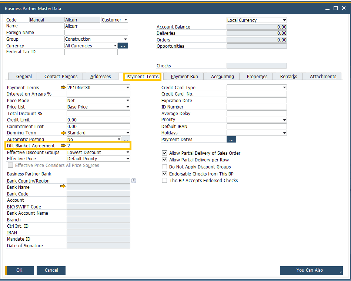351x281 pixels.
Task: Open the You Can Also menu button
Action: pos(311,270)
